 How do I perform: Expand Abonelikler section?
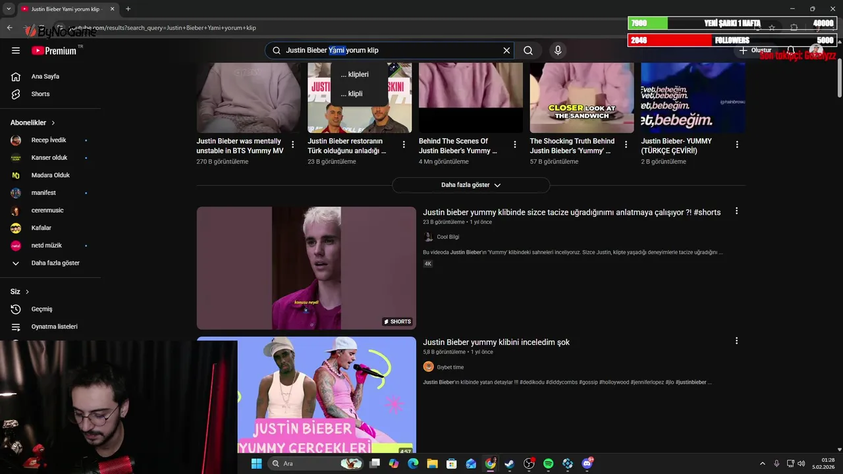tap(33, 122)
